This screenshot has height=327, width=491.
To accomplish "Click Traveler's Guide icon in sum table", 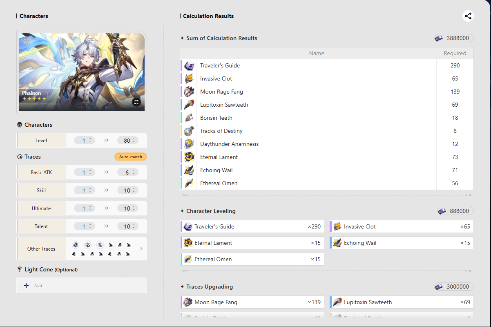I will [189, 65].
